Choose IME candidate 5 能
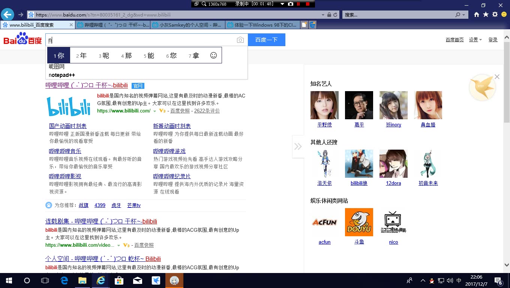The image size is (510, 288). point(149,55)
